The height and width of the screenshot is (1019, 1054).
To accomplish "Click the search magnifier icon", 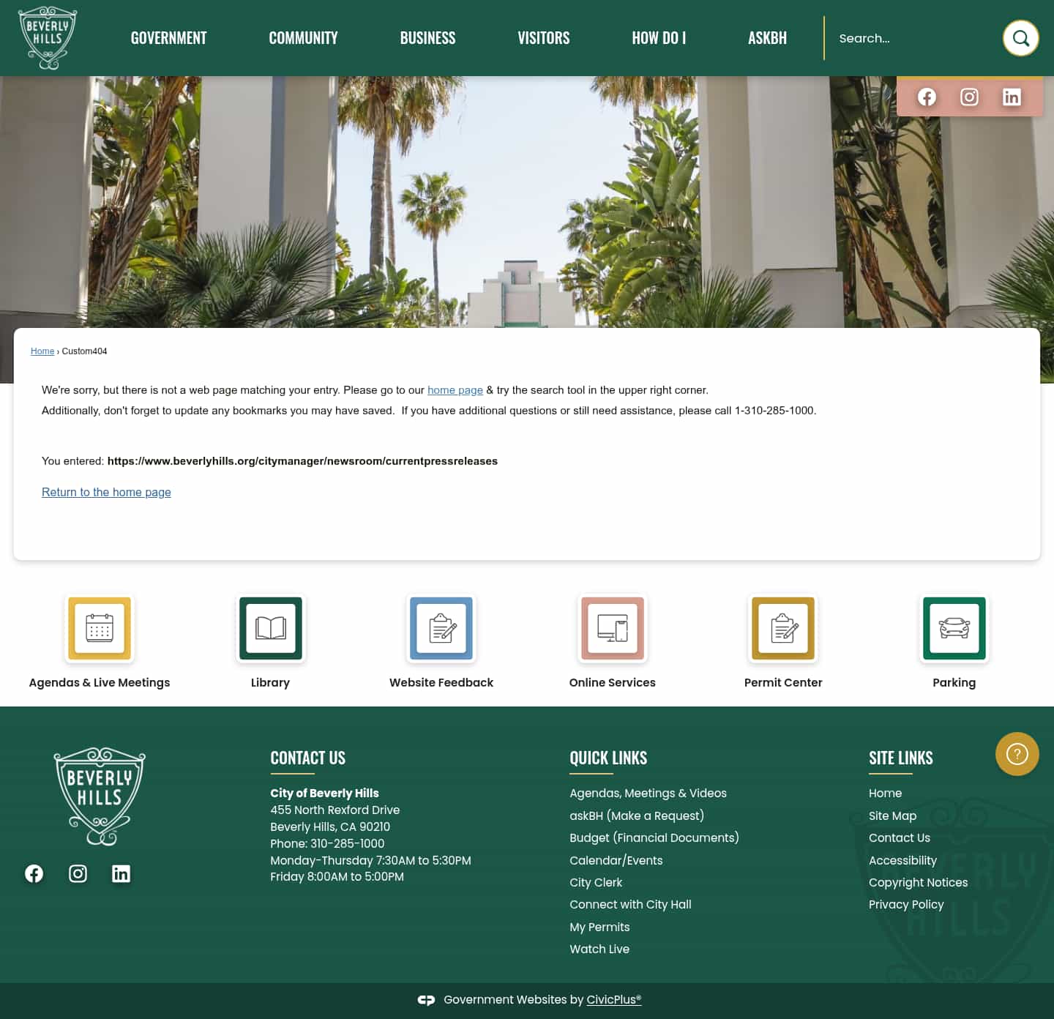I will point(1020,38).
